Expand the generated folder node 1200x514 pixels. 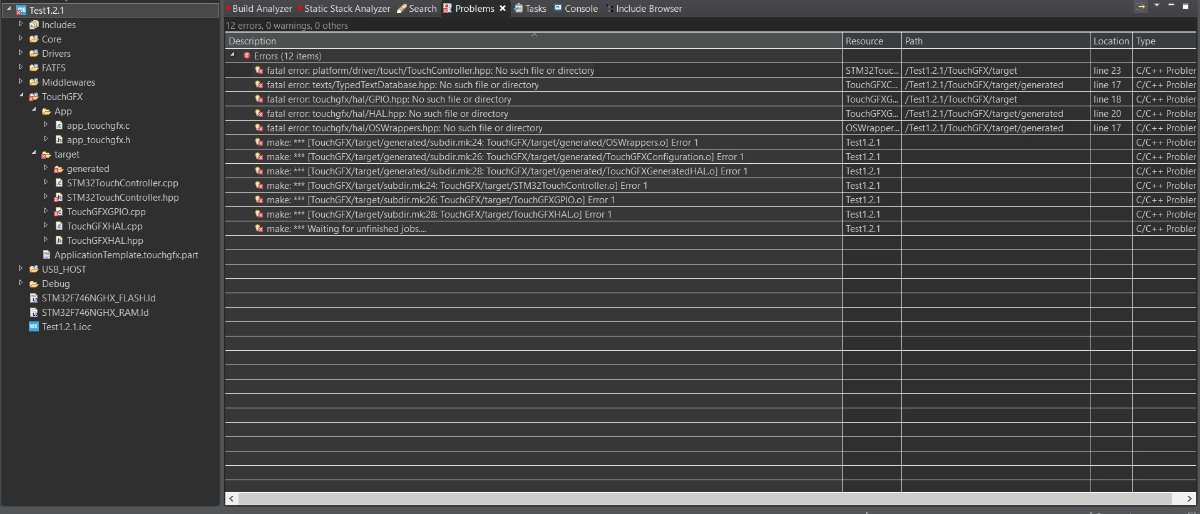click(x=46, y=168)
